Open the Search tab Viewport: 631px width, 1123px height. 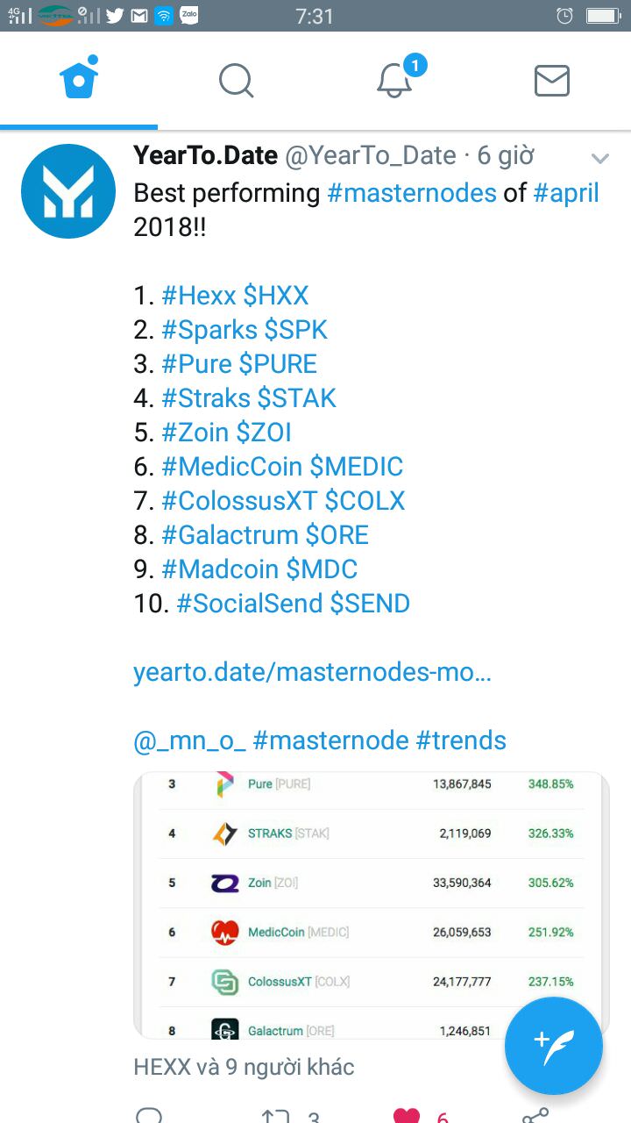(236, 81)
